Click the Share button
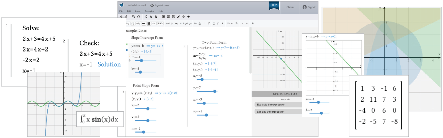Viewport: 443px width, 138px height. [290, 7]
